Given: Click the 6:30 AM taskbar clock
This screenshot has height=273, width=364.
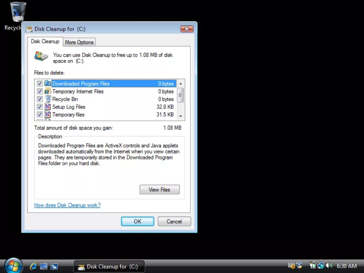Looking at the screenshot, I should [x=347, y=266].
